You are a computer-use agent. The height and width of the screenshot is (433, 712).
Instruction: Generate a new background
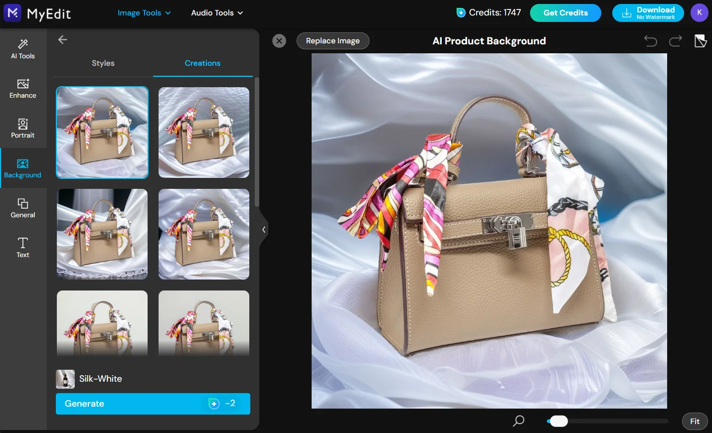(153, 404)
